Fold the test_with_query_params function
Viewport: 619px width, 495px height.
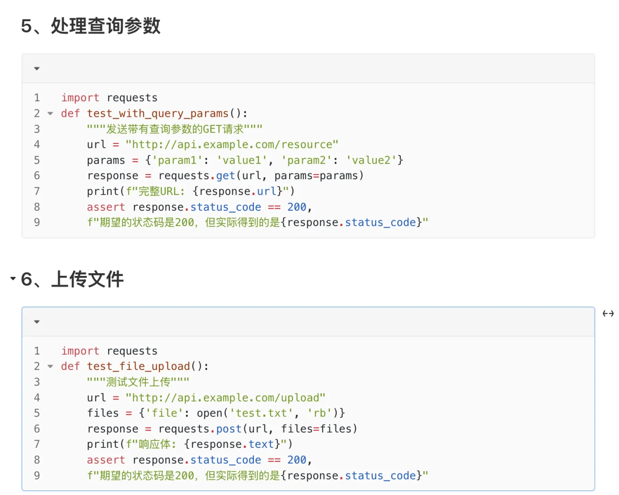pos(50,113)
